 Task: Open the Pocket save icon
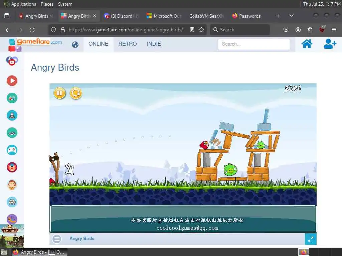(286, 30)
